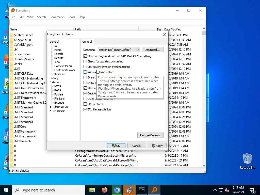This screenshot has height=195, width=260.
Task: Select Fonts and Colors tree item
Action: pyautogui.click(x=65, y=70)
